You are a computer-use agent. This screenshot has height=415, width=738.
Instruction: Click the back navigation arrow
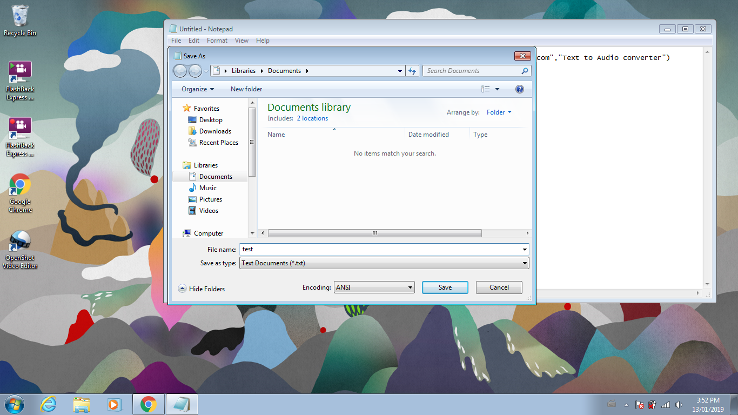tap(180, 70)
